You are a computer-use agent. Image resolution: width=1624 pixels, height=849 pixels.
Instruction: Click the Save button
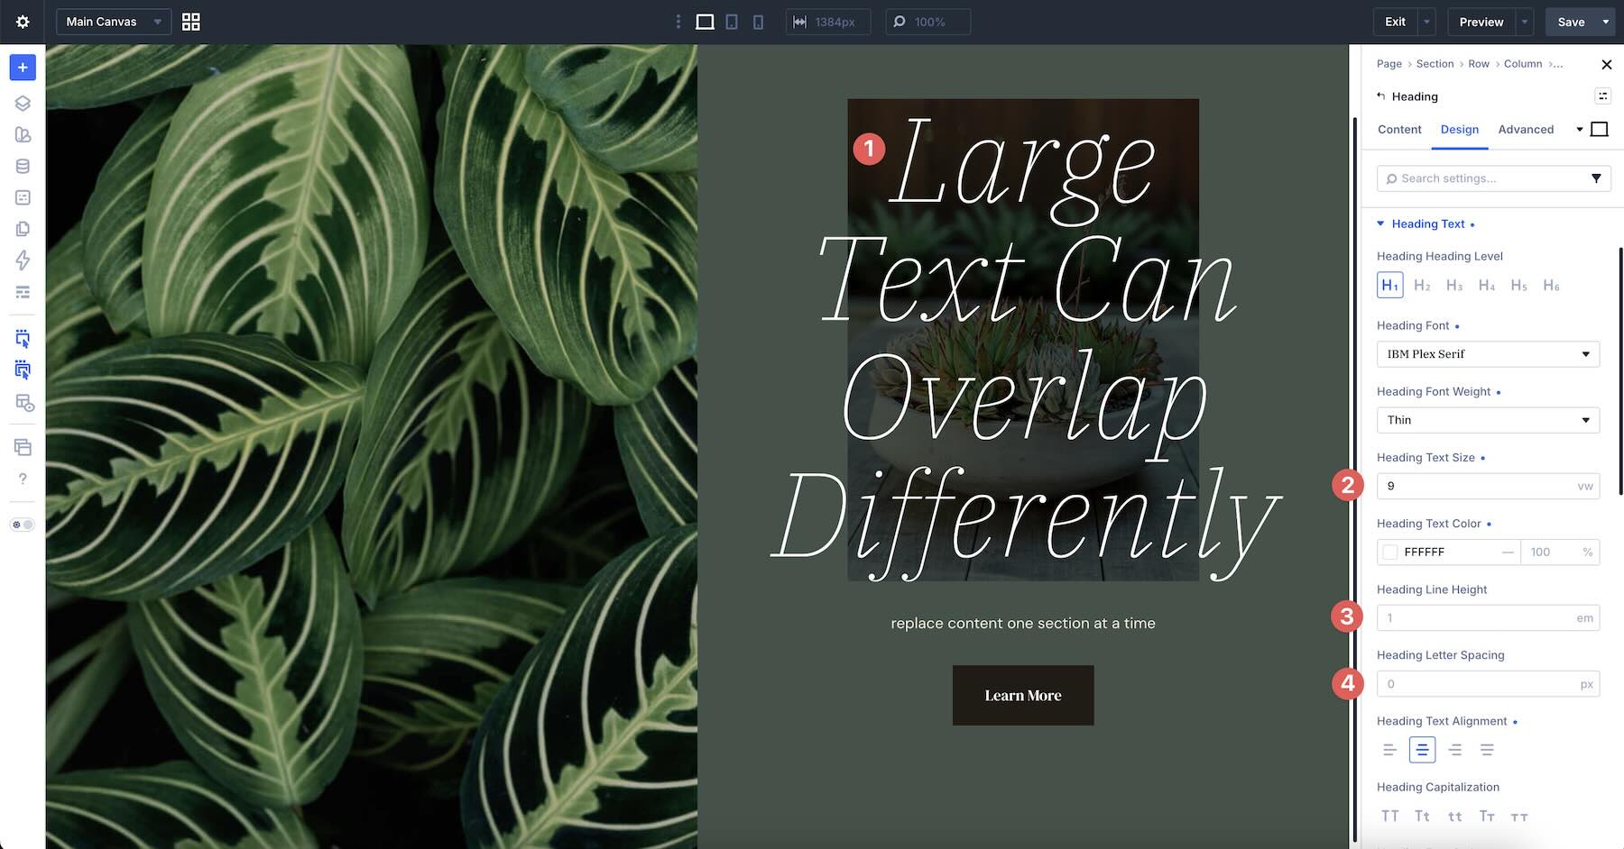[x=1571, y=22]
